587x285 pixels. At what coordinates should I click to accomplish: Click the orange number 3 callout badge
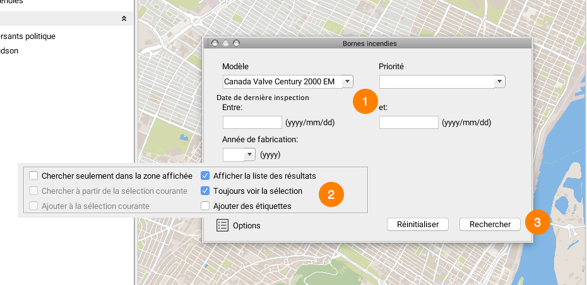coord(537,222)
